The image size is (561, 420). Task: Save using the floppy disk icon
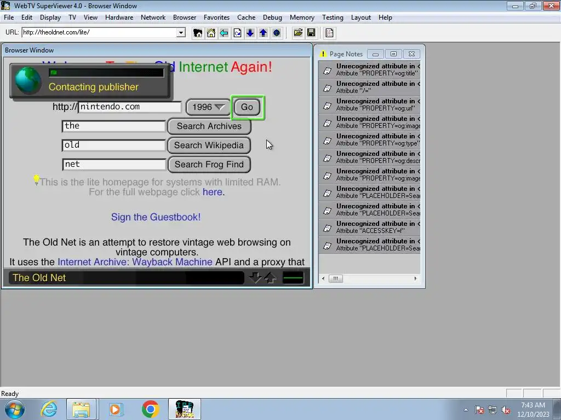click(x=311, y=33)
